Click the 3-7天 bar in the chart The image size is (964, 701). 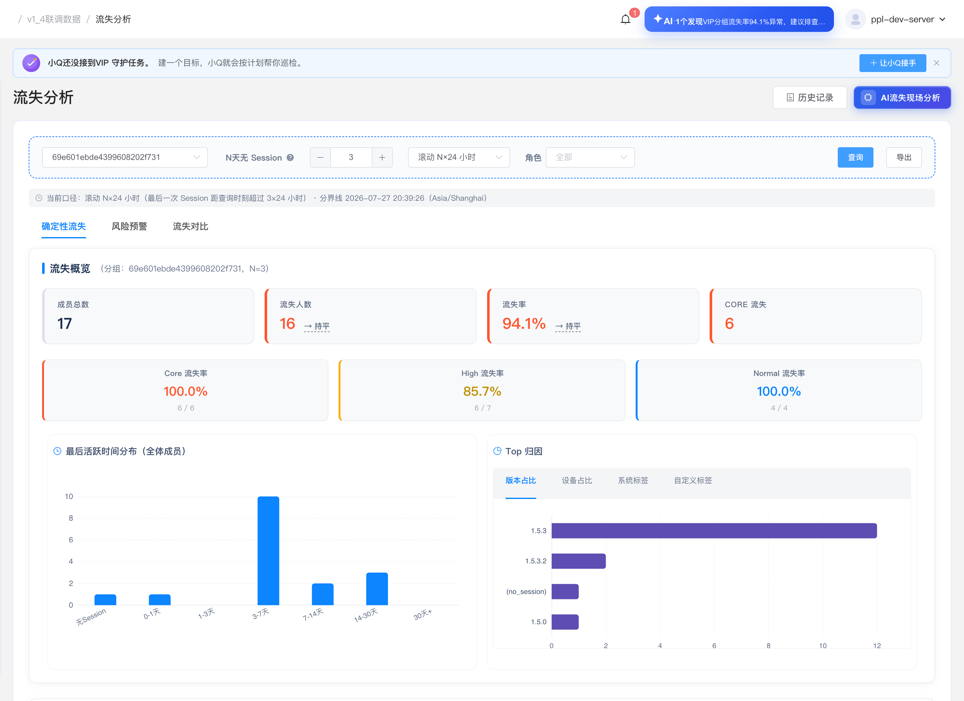click(x=268, y=551)
